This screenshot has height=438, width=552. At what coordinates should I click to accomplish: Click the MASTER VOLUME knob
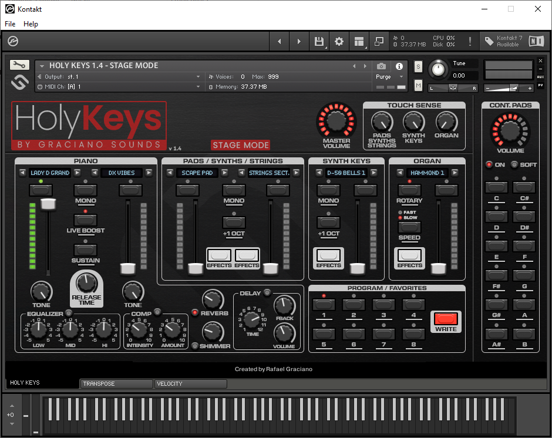(x=336, y=121)
